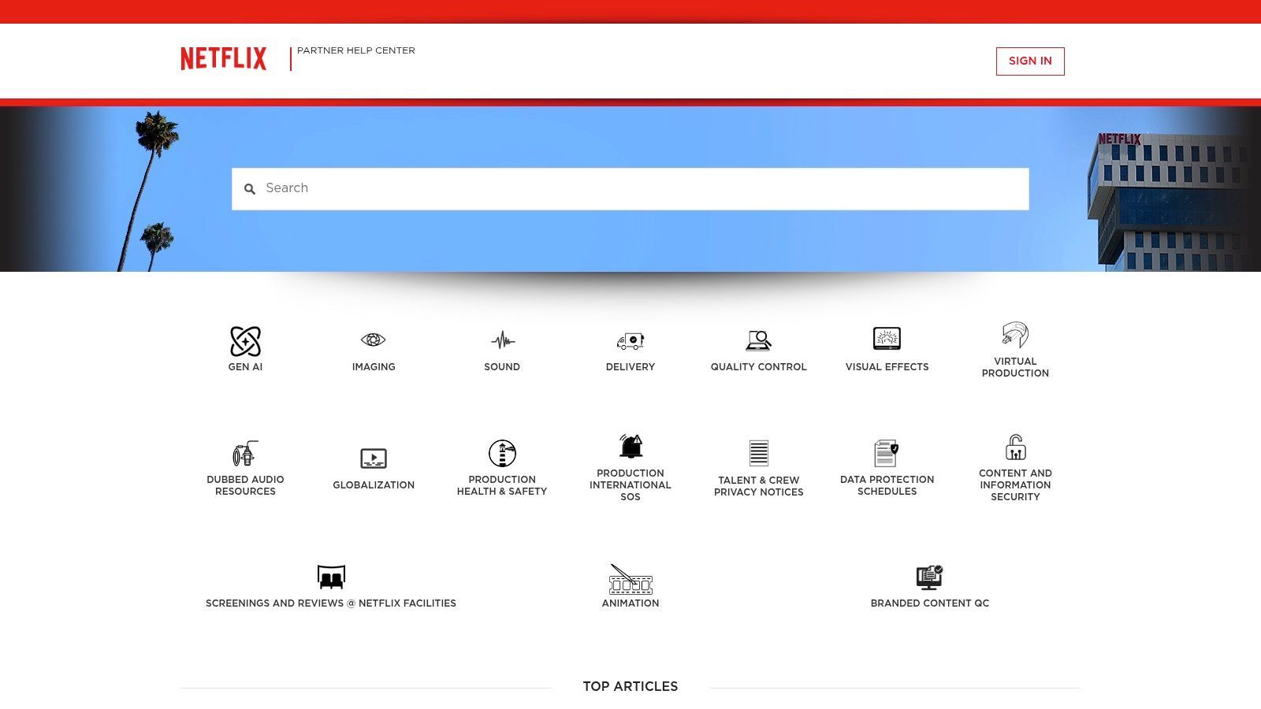
Task: Open TALENT & CREW PRIVACY NOTICES label
Action: (x=758, y=486)
